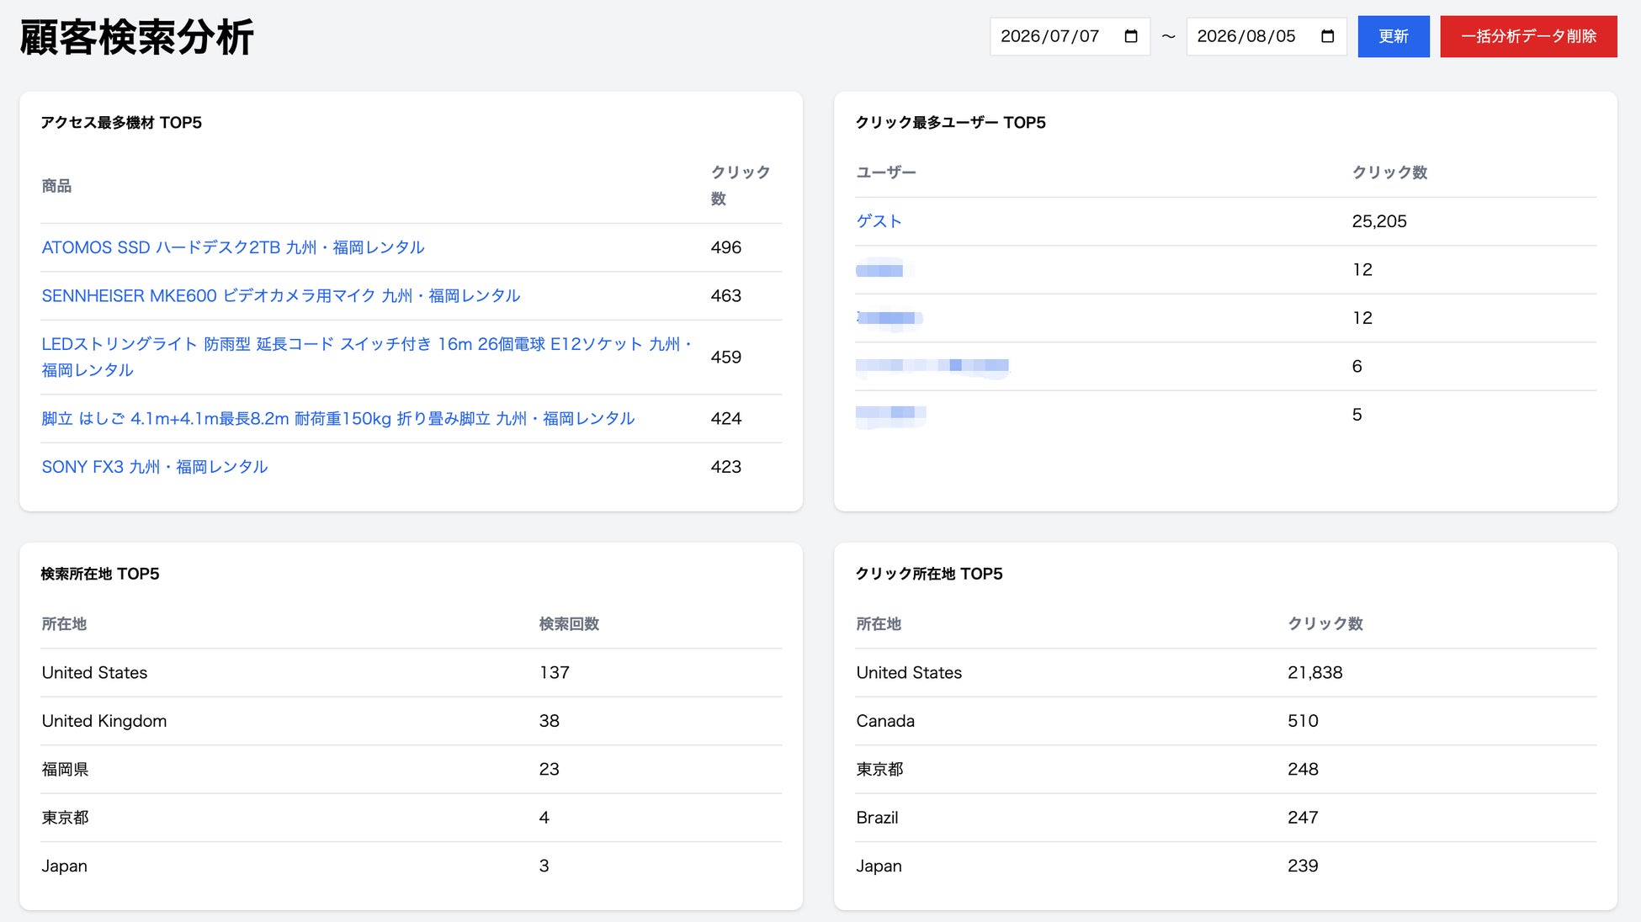Click Brazil location row
Image resolution: width=1641 pixels, height=922 pixels.
pos(1225,817)
